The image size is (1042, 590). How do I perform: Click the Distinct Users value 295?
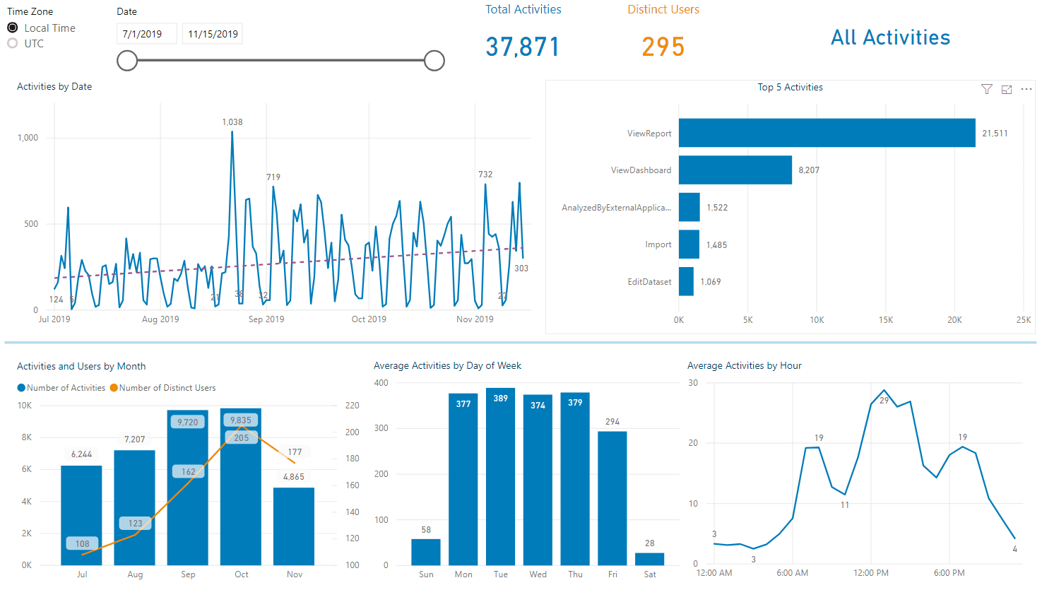click(x=663, y=46)
